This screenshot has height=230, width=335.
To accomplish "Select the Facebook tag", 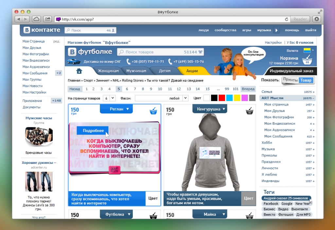I will point(271,204).
